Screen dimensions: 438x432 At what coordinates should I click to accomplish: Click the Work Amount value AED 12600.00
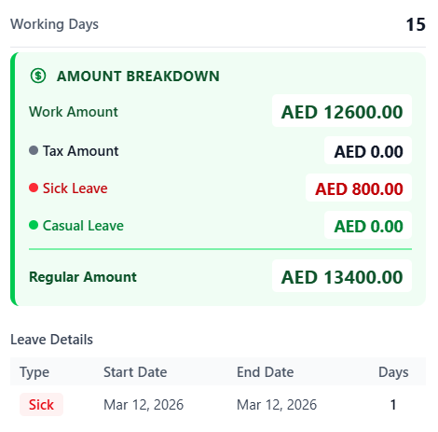(342, 112)
